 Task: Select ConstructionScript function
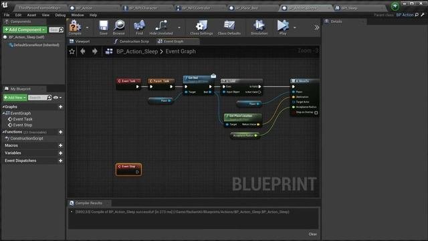(27, 139)
